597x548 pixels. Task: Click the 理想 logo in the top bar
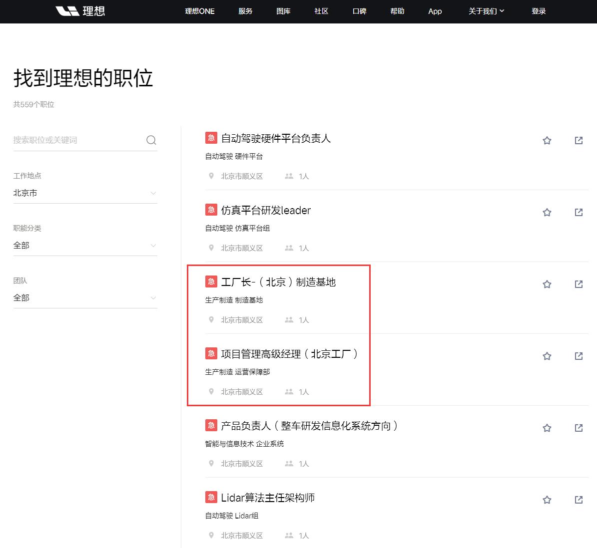pos(80,11)
